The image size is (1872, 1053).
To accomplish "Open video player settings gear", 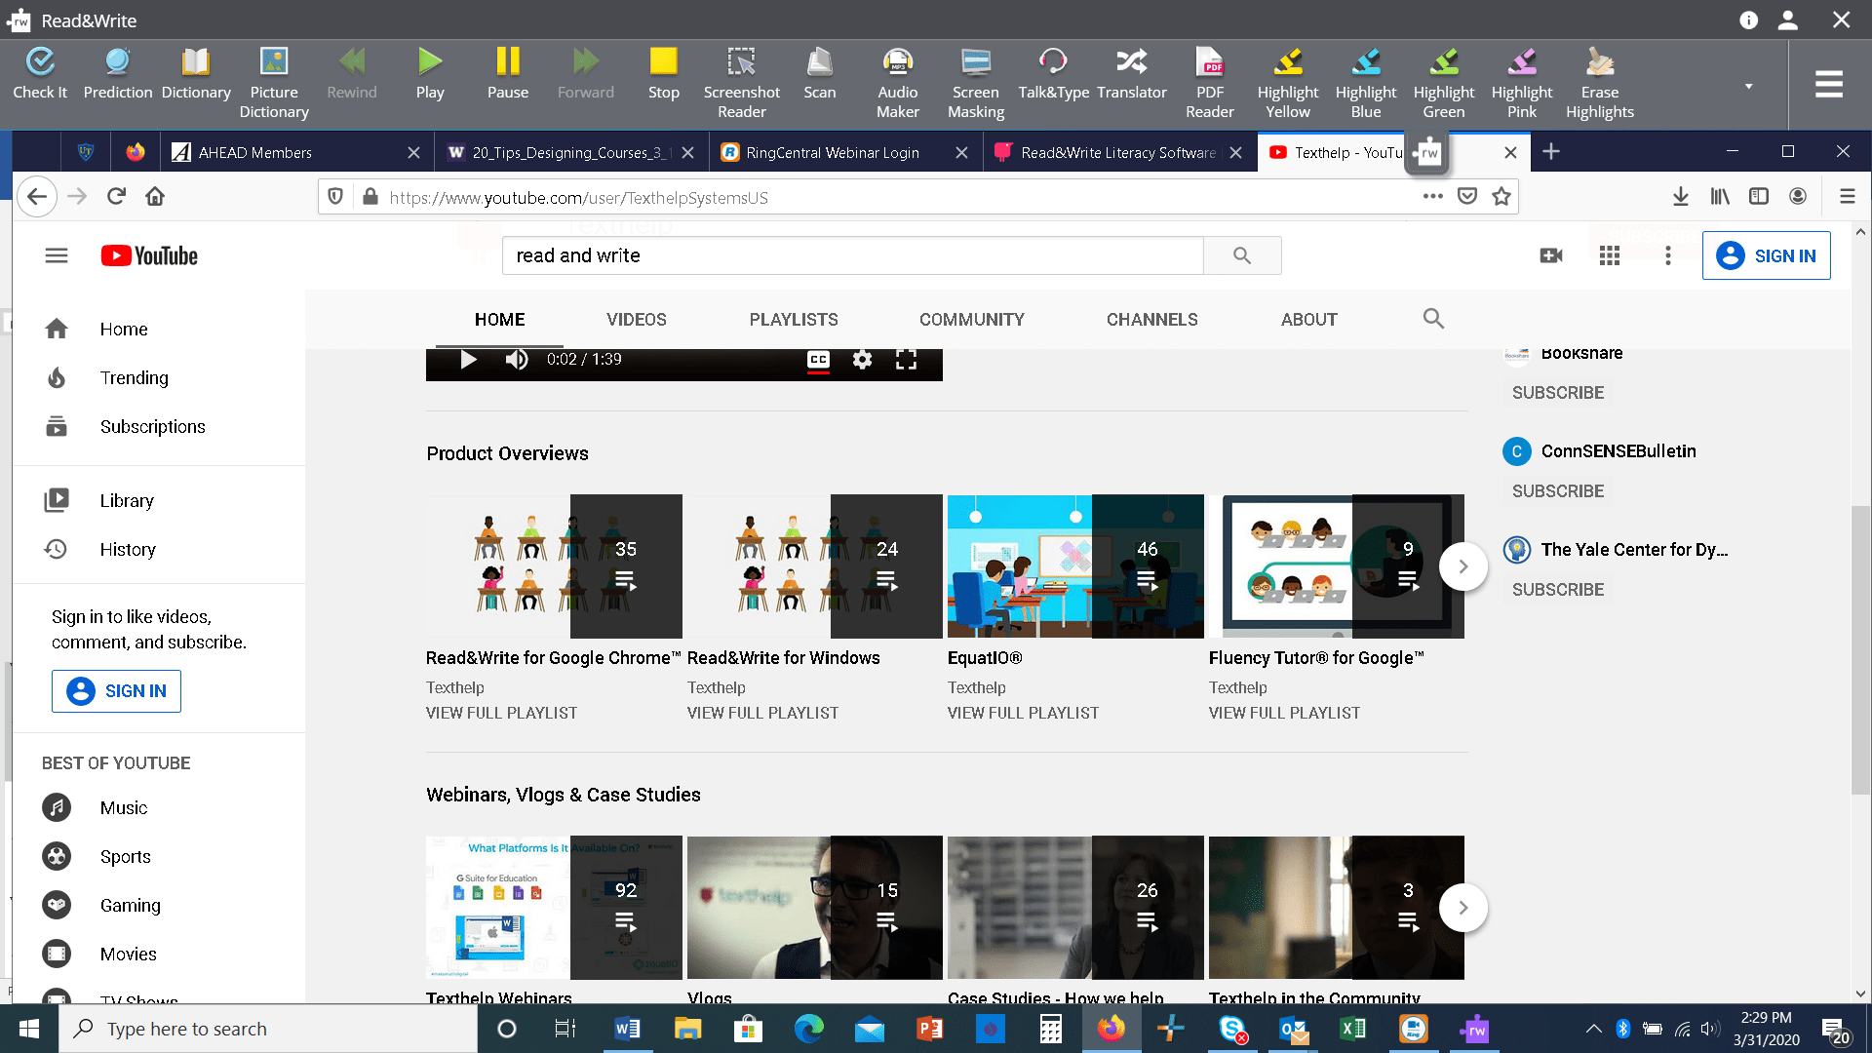I will 862,360.
